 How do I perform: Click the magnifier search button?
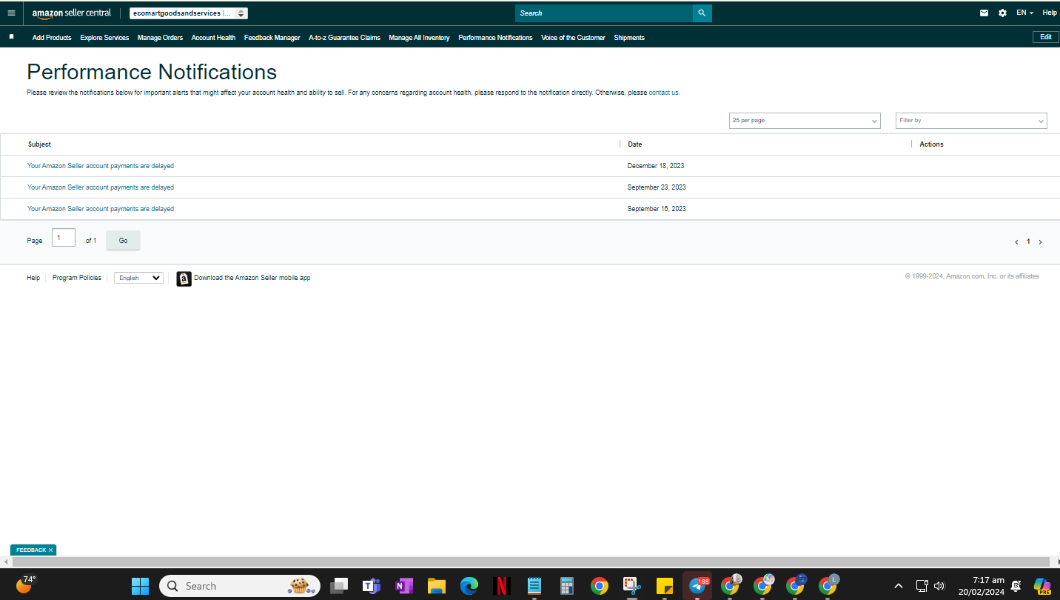[702, 13]
